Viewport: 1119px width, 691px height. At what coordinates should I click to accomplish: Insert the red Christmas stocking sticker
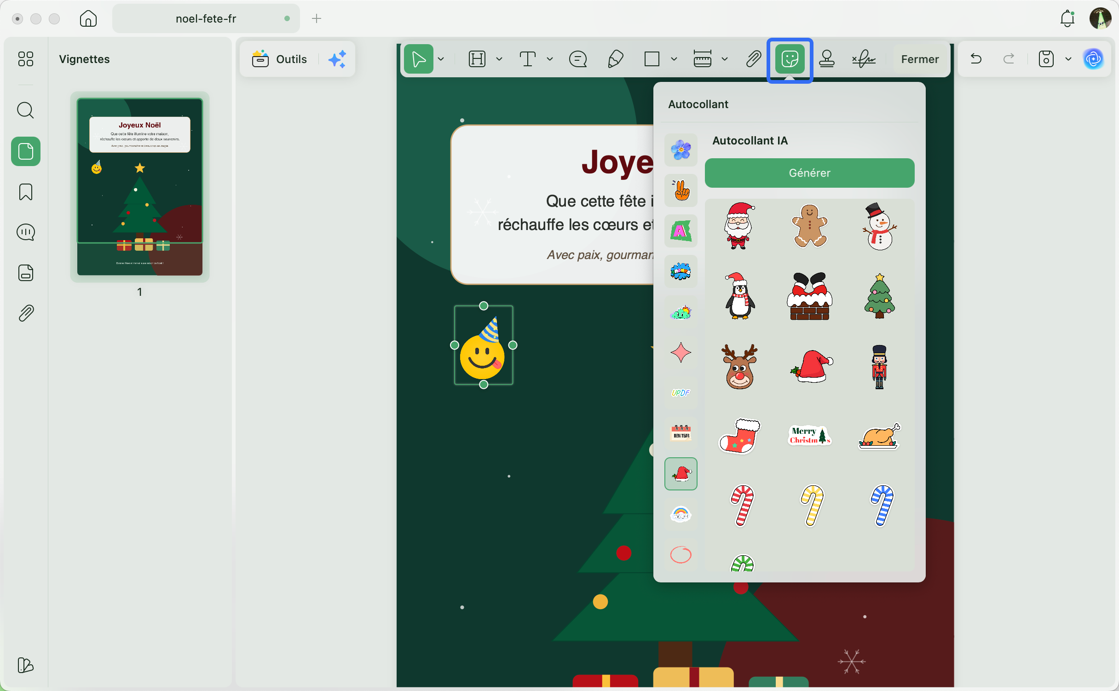[739, 436]
